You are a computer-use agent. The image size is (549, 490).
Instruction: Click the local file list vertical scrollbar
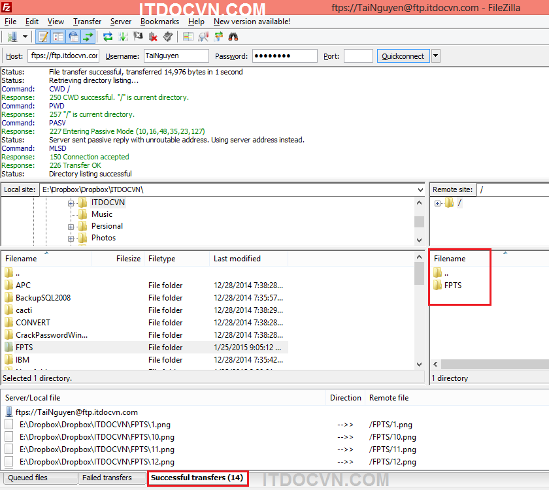pyautogui.click(x=419, y=314)
